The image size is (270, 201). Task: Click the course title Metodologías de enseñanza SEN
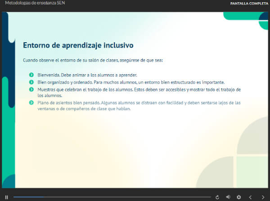point(35,3)
